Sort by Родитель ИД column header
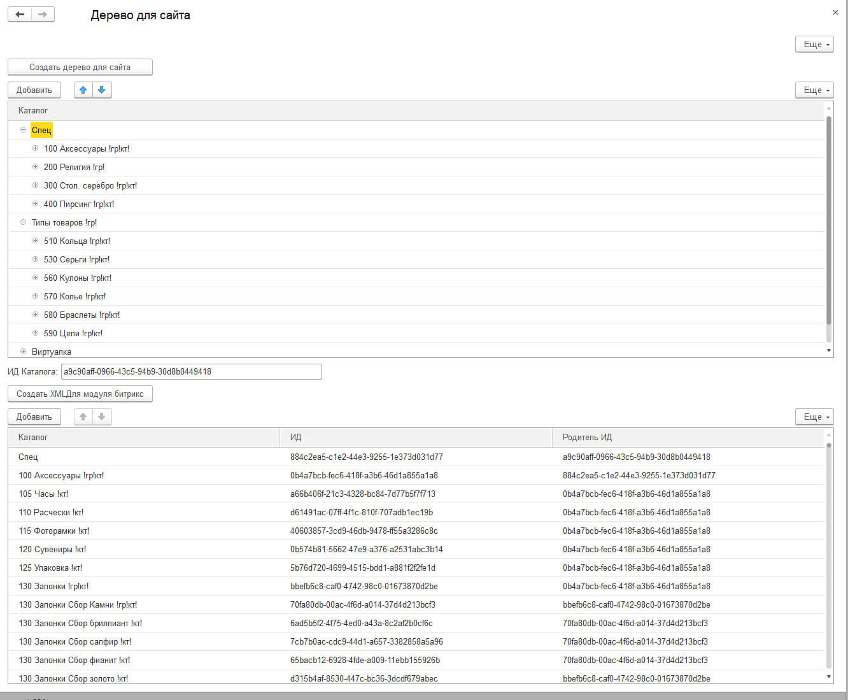Screen dimensions: 848x700 pyautogui.click(x=688, y=437)
